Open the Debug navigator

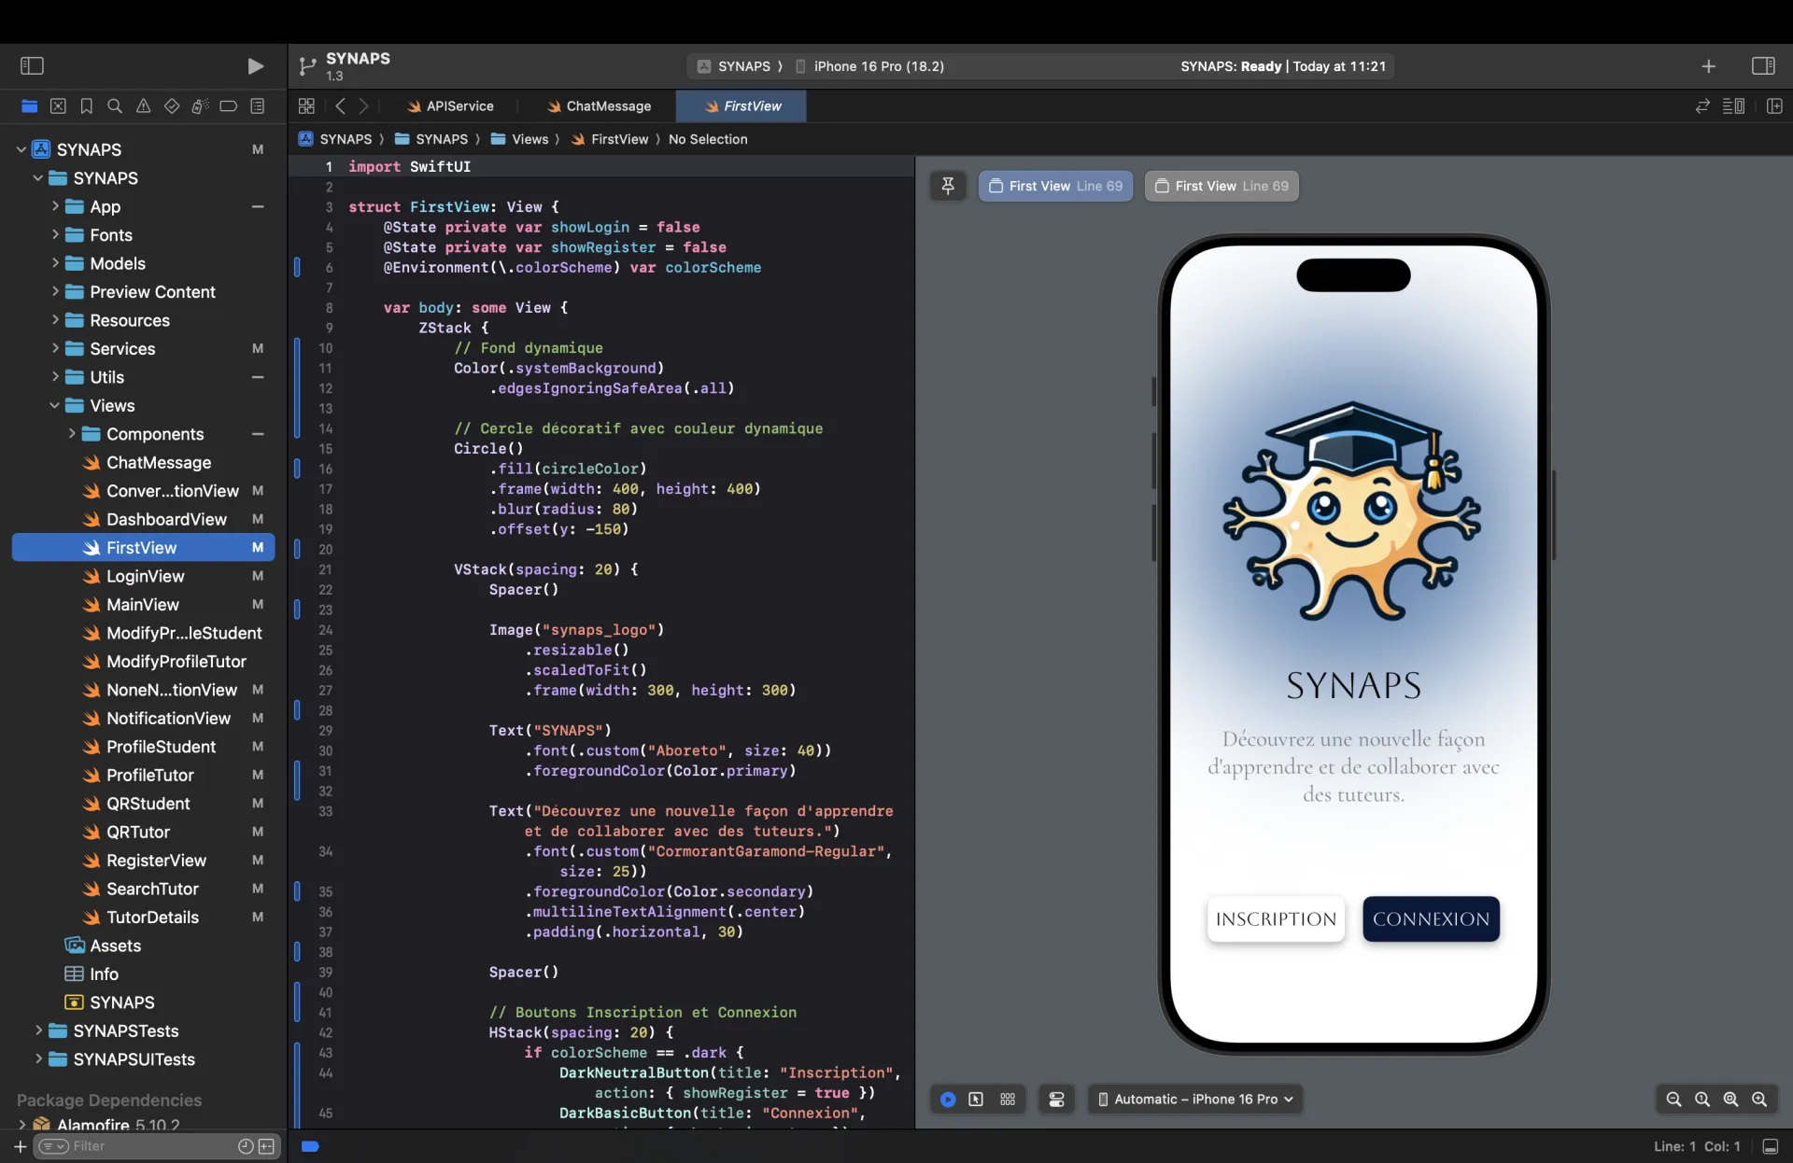pyautogui.click(x=200, y=106)
